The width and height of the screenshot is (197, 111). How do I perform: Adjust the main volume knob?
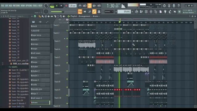[46, 6]
